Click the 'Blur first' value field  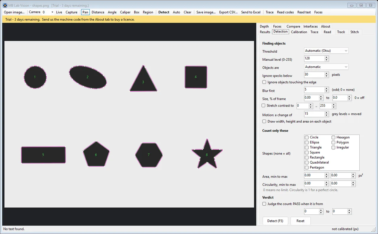314,90
